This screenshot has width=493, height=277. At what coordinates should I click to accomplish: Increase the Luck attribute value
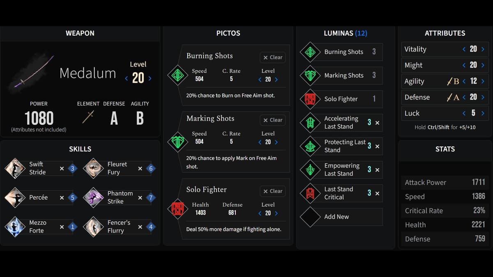click(x=483, y=113)
